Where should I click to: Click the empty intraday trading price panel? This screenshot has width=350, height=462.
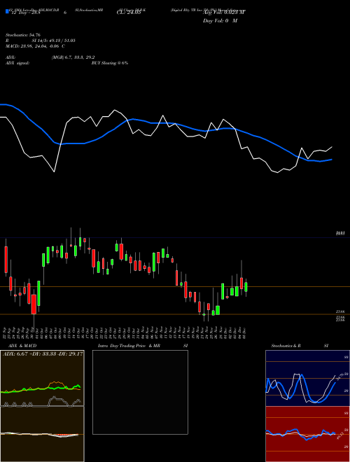pyautogui.click(x=140, y=392)
